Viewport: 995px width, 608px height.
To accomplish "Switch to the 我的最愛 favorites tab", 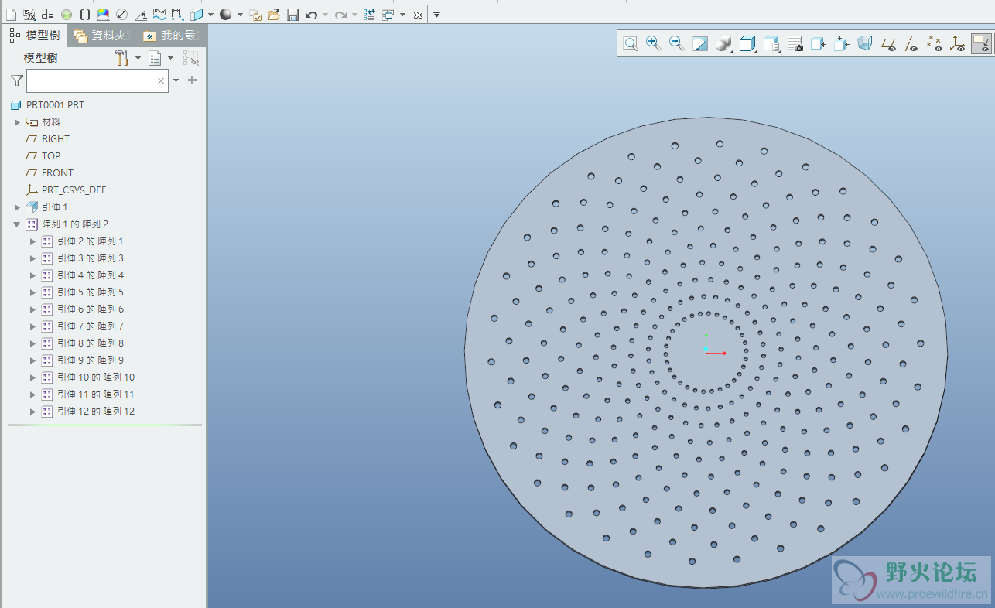I will point(172,36).
